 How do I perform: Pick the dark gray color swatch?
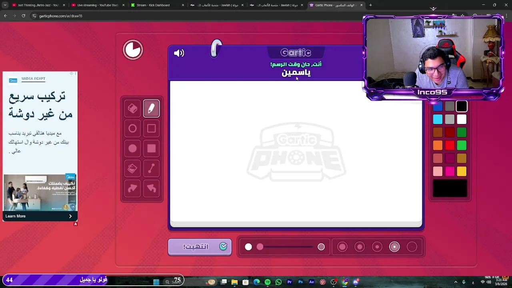(x=450, y=106)
